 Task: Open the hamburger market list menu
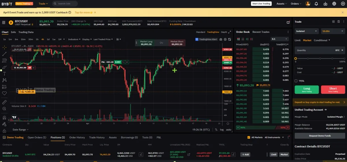4,22
